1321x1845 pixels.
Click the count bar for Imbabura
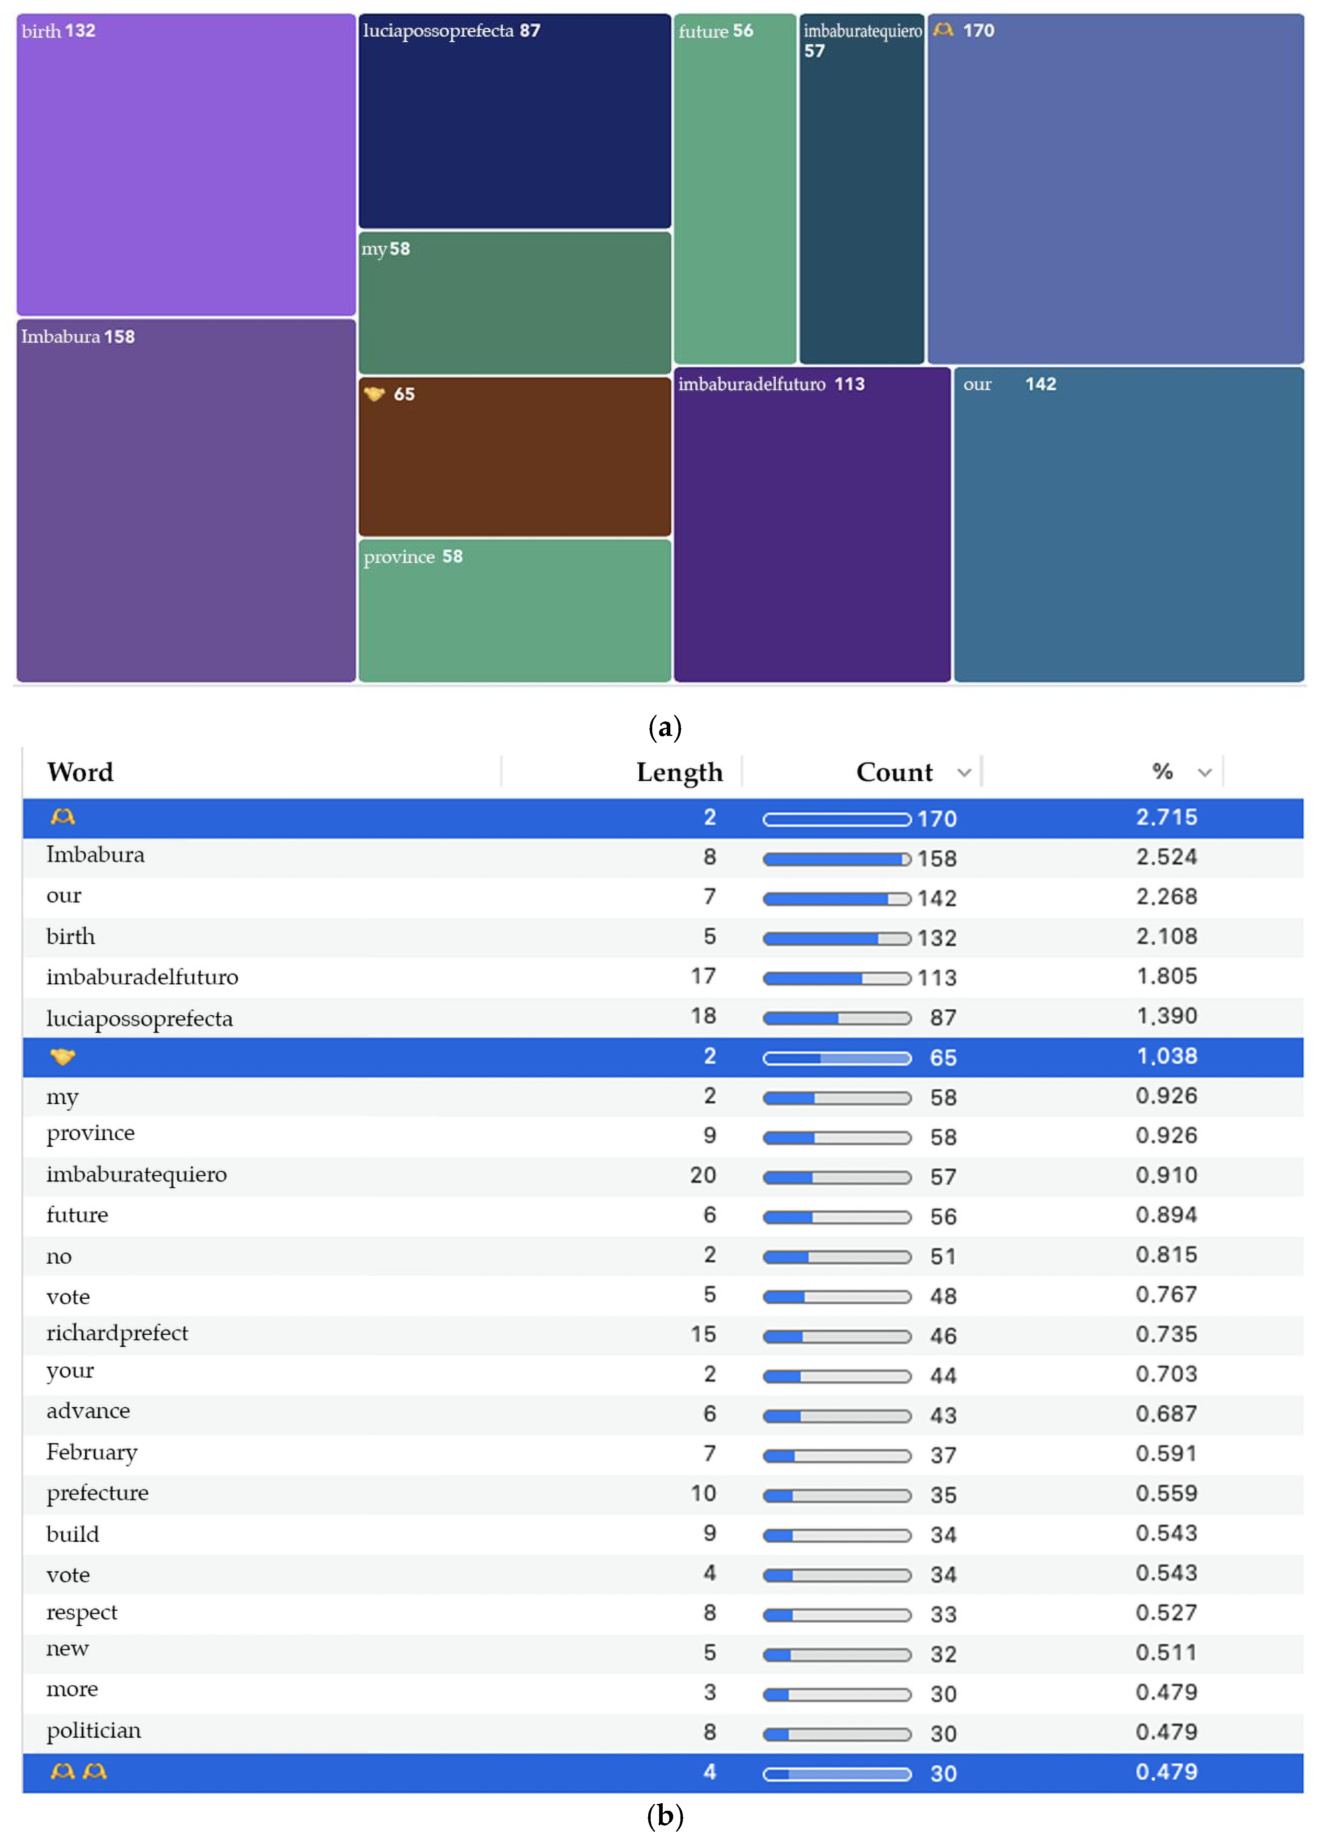tap(836, 859)
